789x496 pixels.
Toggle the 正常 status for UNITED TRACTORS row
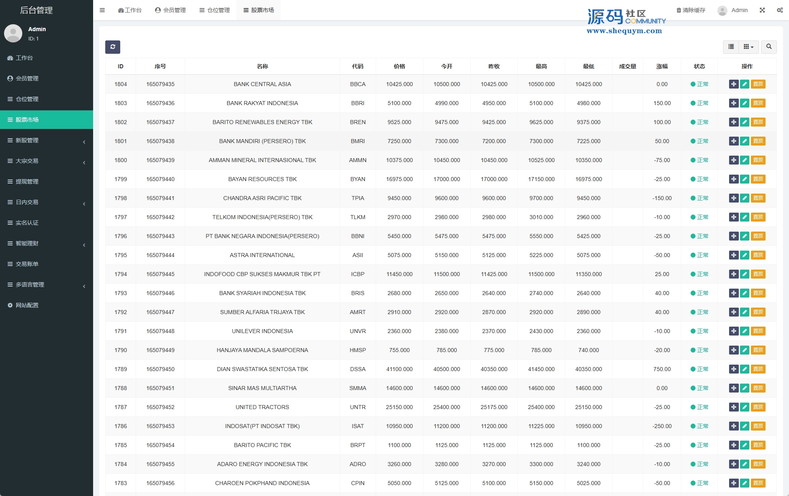coord(700,407)
